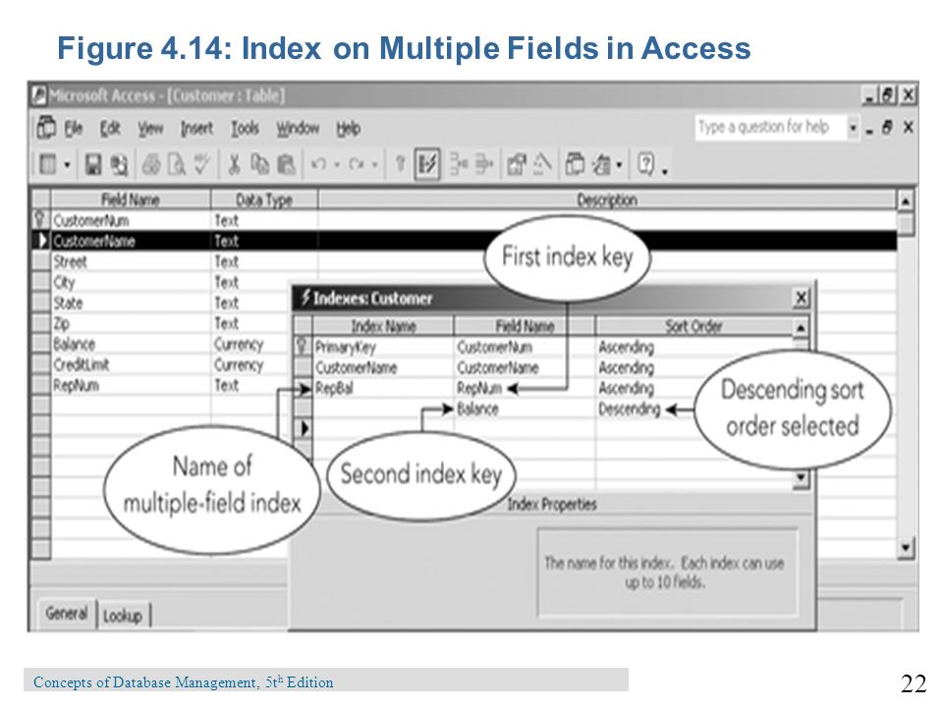Click the Data Type column header

pyautogui.click(x=264, y=199)
